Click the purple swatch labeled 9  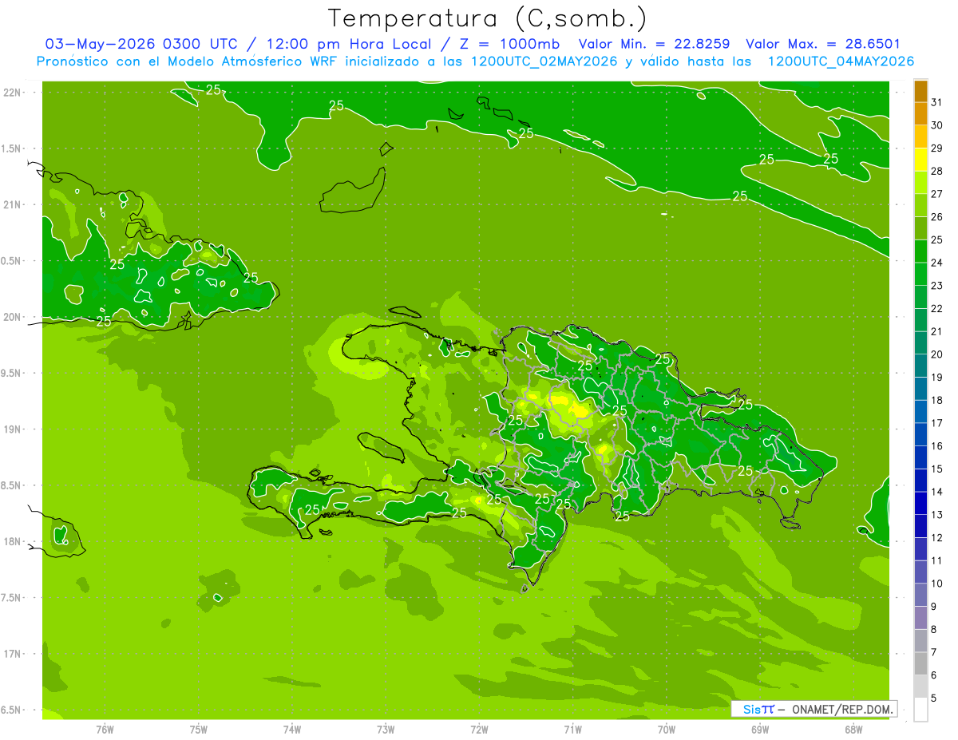[x=920, y=596]
